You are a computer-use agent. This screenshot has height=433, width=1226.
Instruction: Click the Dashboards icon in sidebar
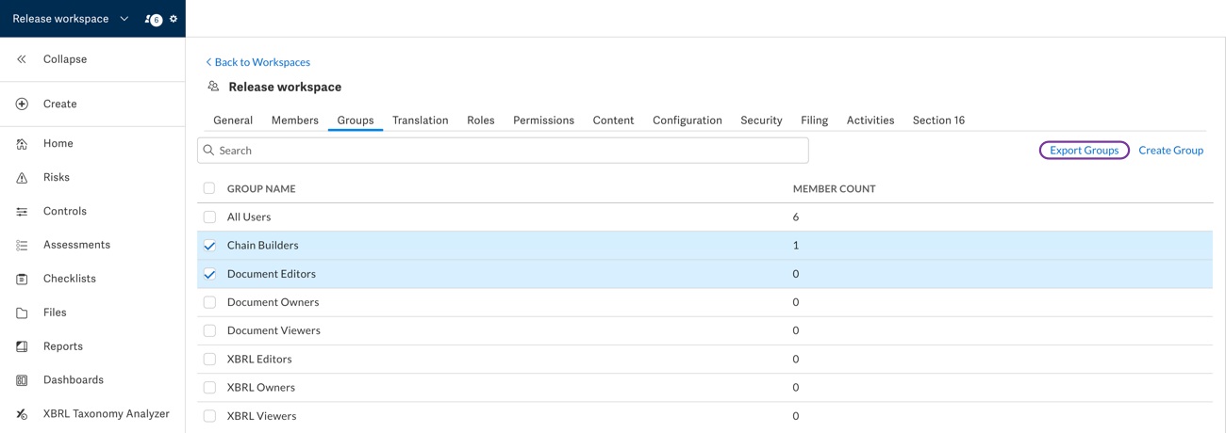coord(22,381)
